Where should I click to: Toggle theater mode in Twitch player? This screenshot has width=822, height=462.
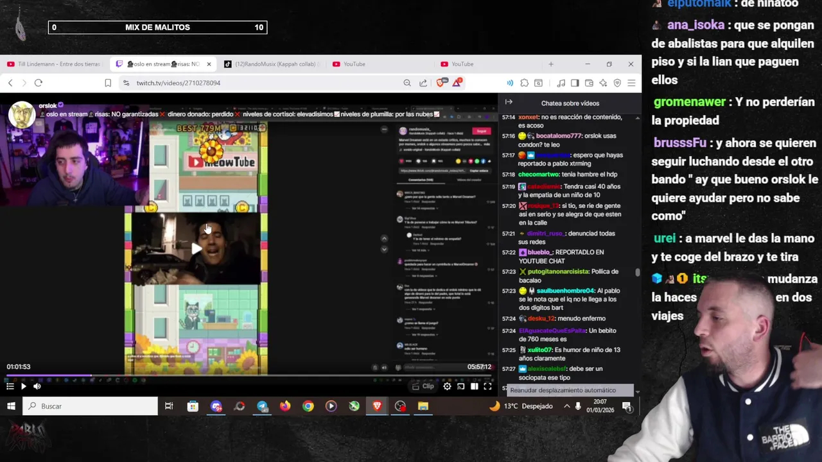[x=474, y=386]
